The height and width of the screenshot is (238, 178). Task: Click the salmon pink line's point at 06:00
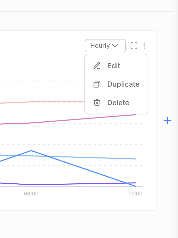31,102
